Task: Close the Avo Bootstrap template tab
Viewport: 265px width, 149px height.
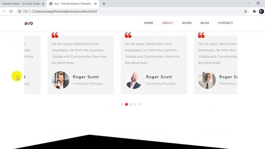Action: [96, 4]
